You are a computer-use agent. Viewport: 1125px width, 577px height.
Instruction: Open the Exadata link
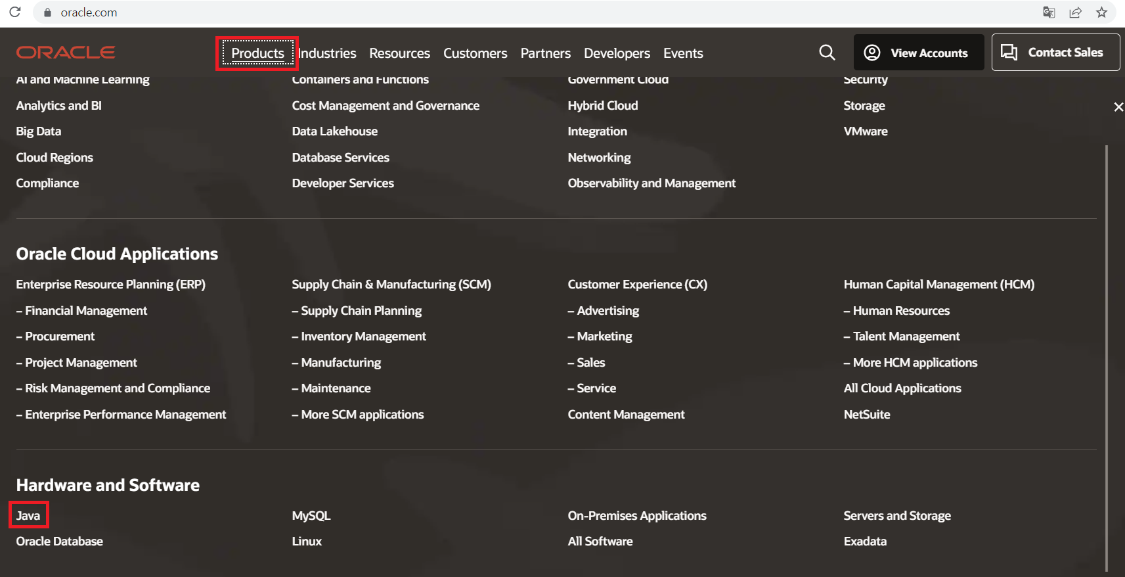click(865, 542)
